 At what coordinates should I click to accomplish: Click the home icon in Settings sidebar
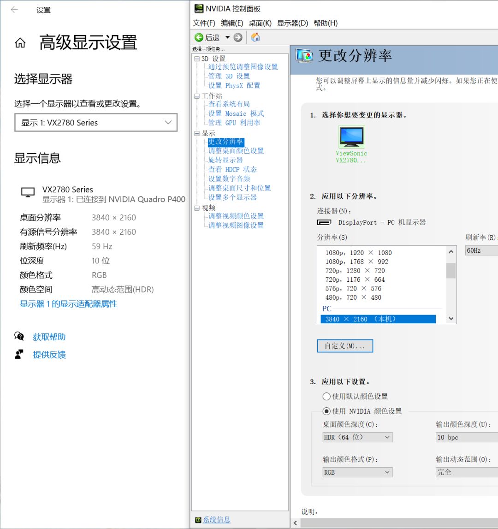click(x=19, y=43)
